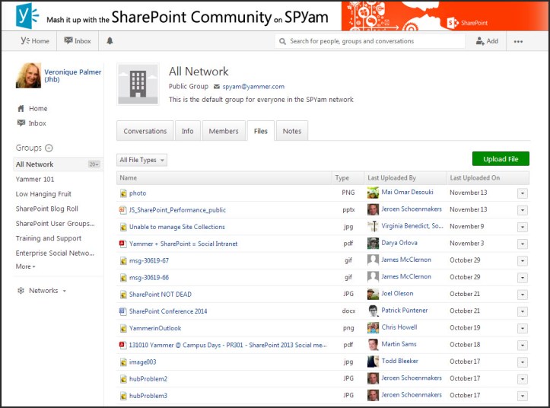Click Todd Bleeker's avatar
The height and width of the screenshot is (408, 550).
[x=373, y=361]
